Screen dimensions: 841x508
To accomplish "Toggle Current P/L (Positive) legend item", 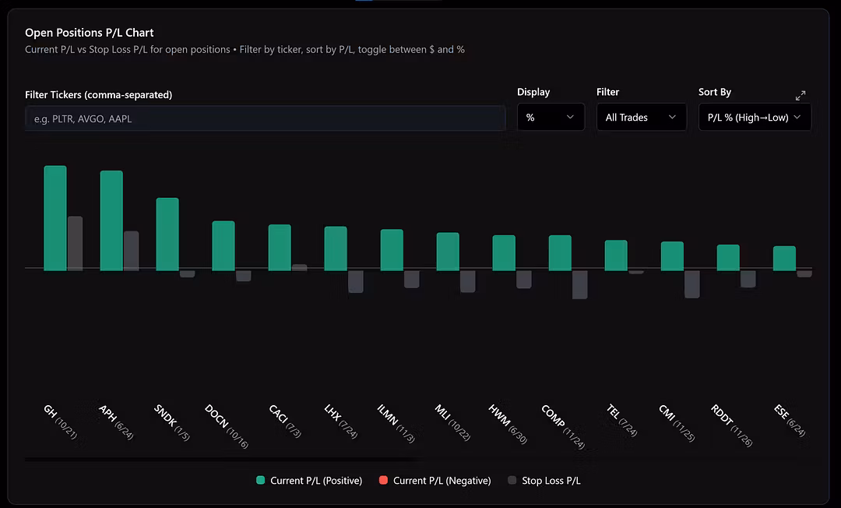I will (316, 481).
